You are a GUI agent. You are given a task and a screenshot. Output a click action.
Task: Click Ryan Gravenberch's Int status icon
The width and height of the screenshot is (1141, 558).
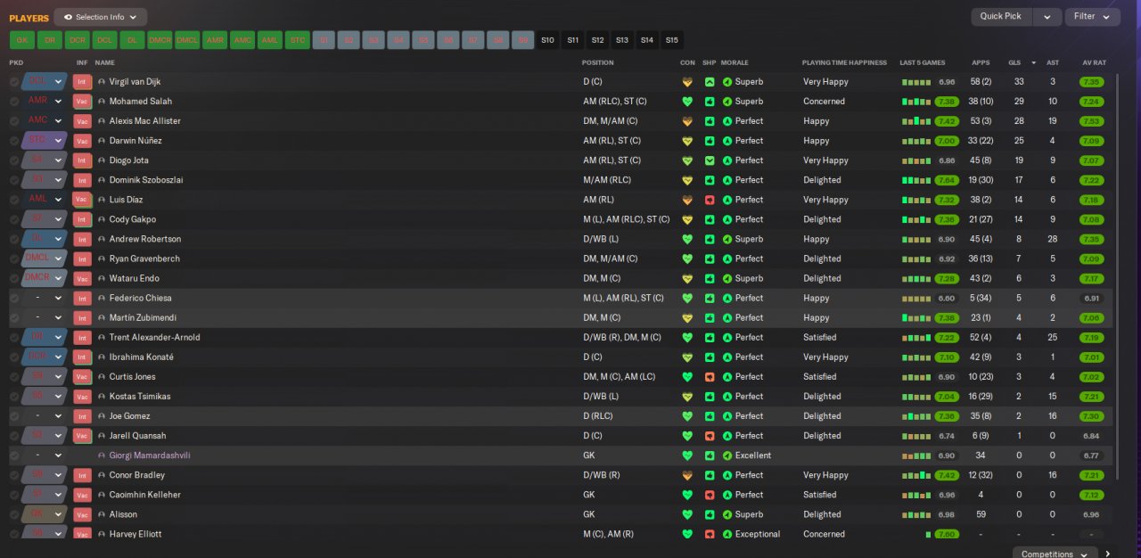[82, 258]
